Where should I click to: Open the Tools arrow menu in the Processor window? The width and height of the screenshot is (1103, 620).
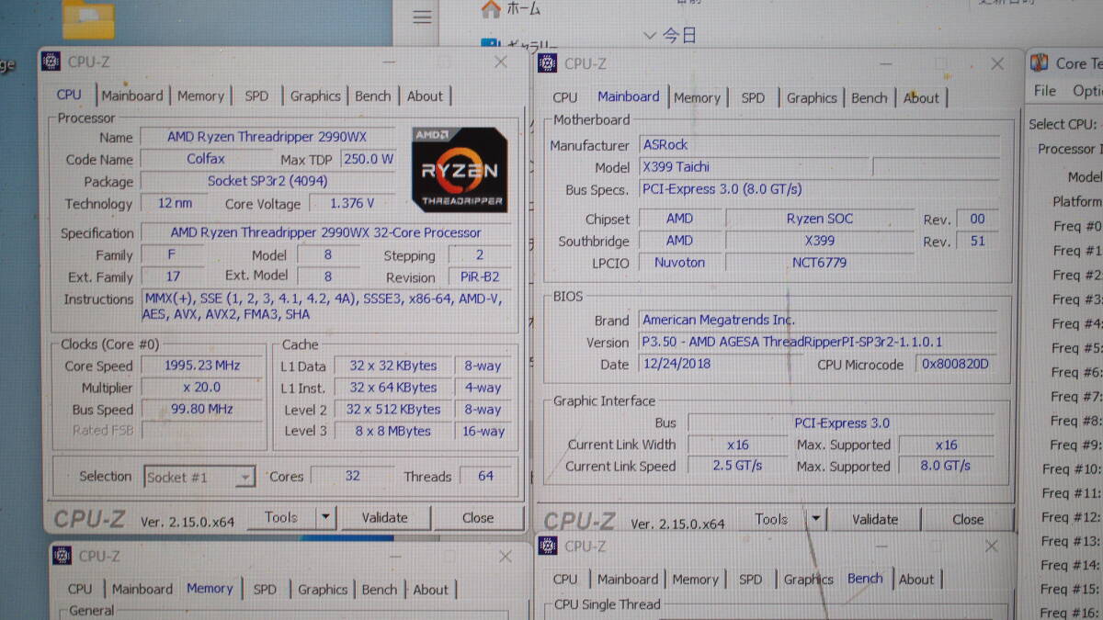coord(325,517)
